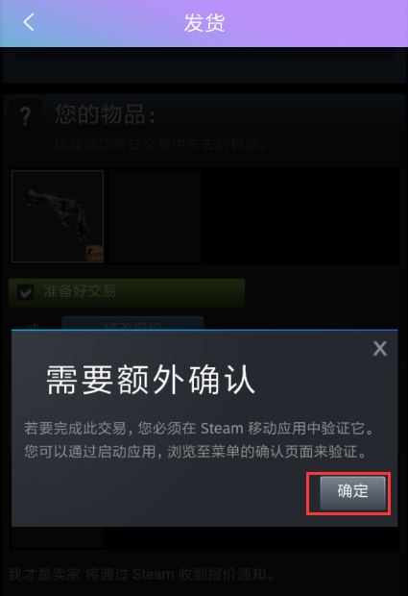Image resolution: width=408 pixels, height=596 pixels.
Task: Click the bottom note 我才是卖家
Action: point(141,574)
